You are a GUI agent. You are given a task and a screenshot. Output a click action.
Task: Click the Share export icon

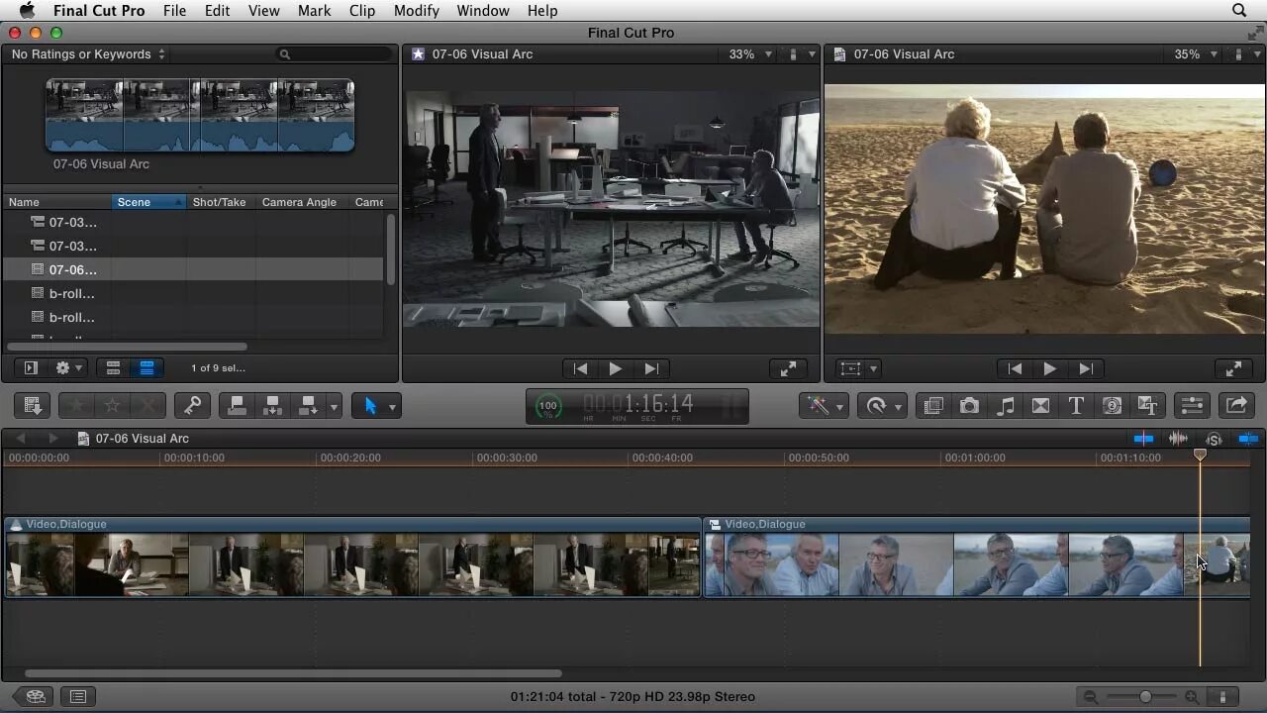[1236, 405]
